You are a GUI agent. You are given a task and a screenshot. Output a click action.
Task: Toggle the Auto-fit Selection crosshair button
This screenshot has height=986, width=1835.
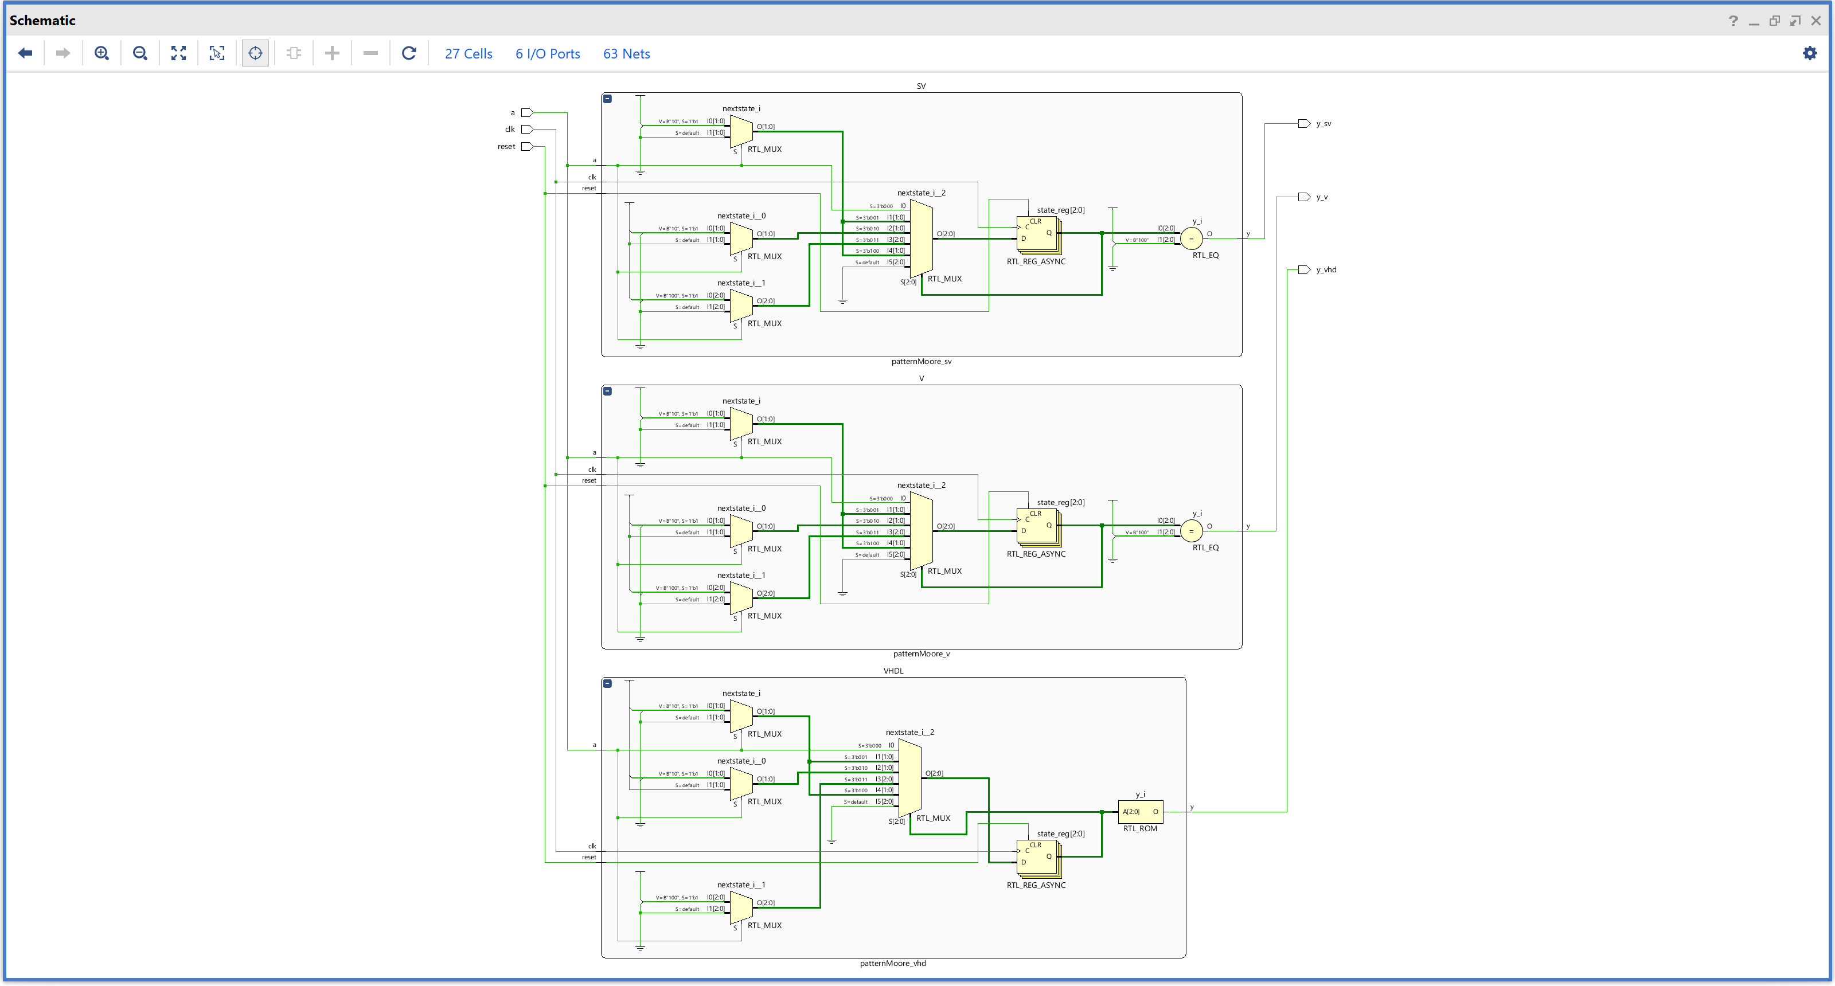pos(255,53)
